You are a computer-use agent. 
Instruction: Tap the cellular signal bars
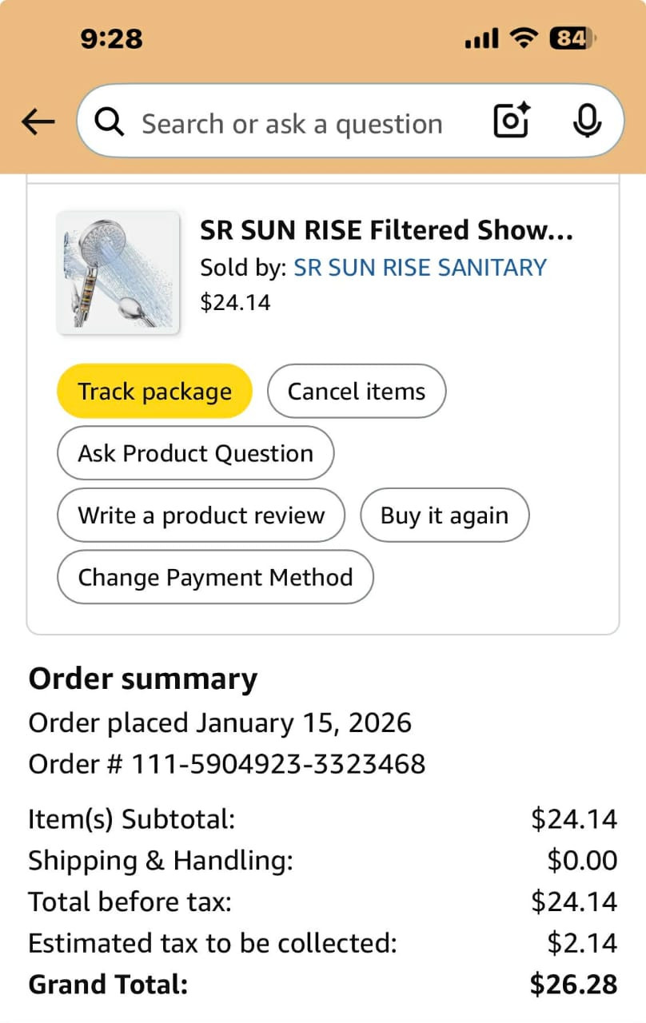(481, 38)
